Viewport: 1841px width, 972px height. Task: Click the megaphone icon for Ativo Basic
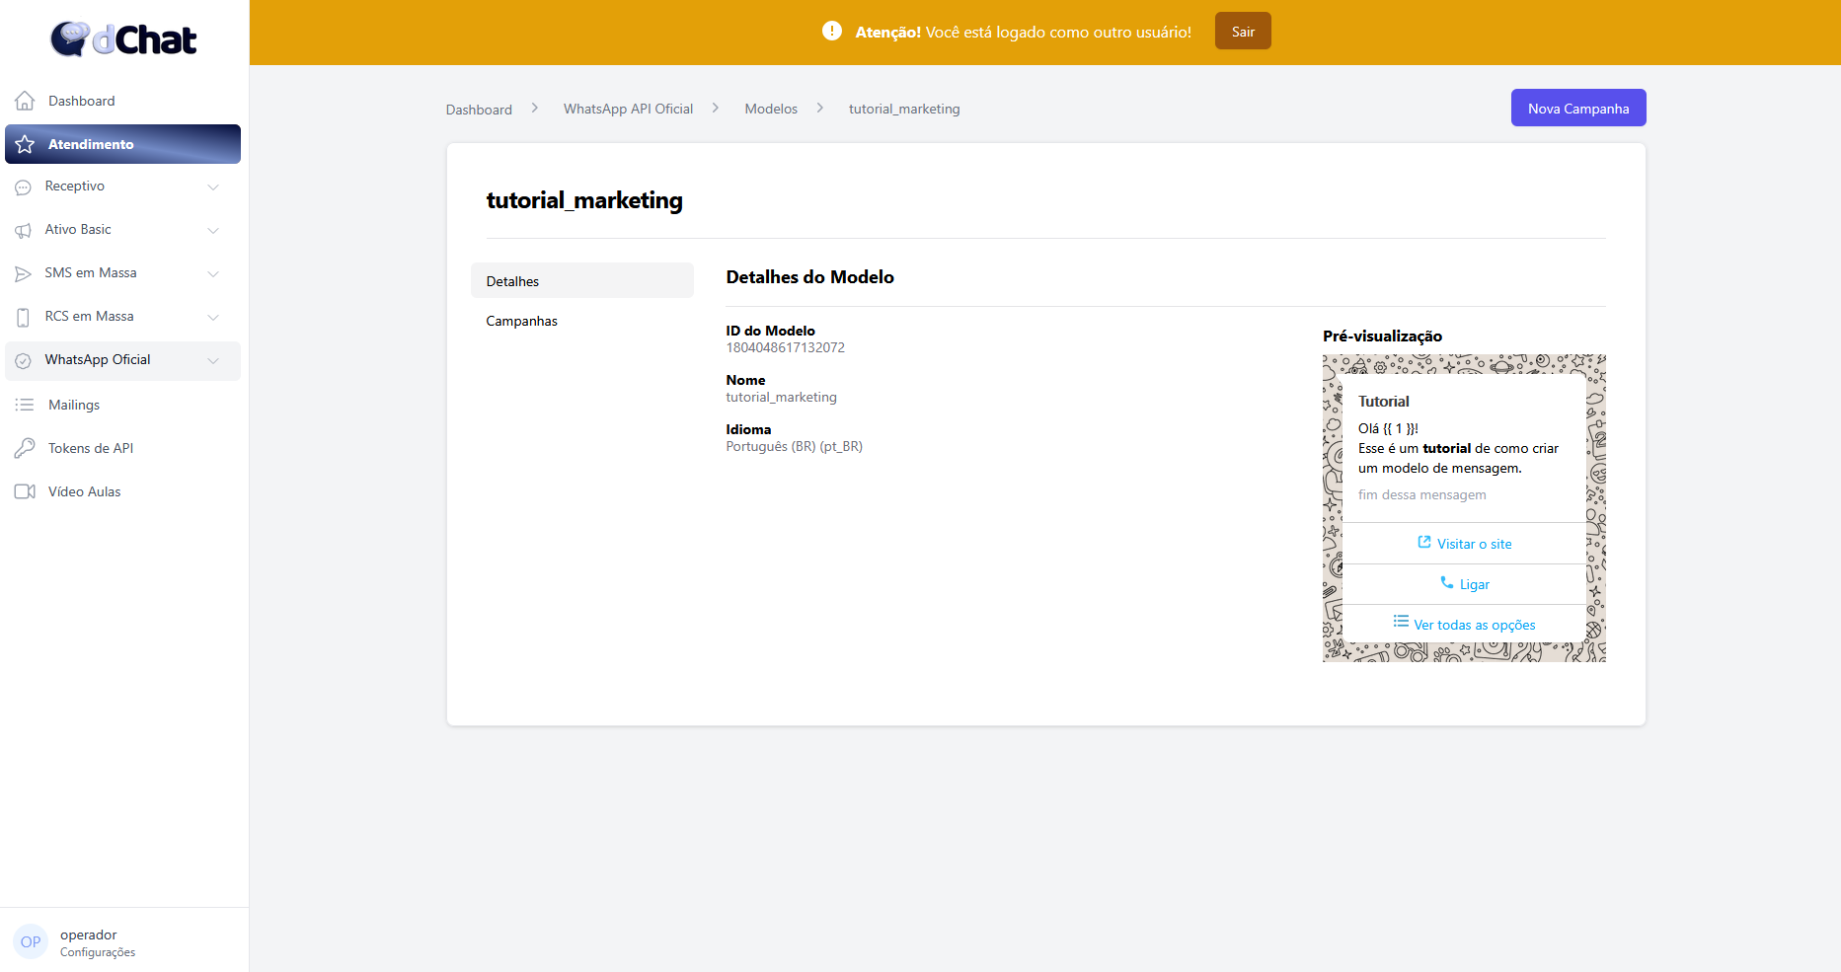(23, 230)
